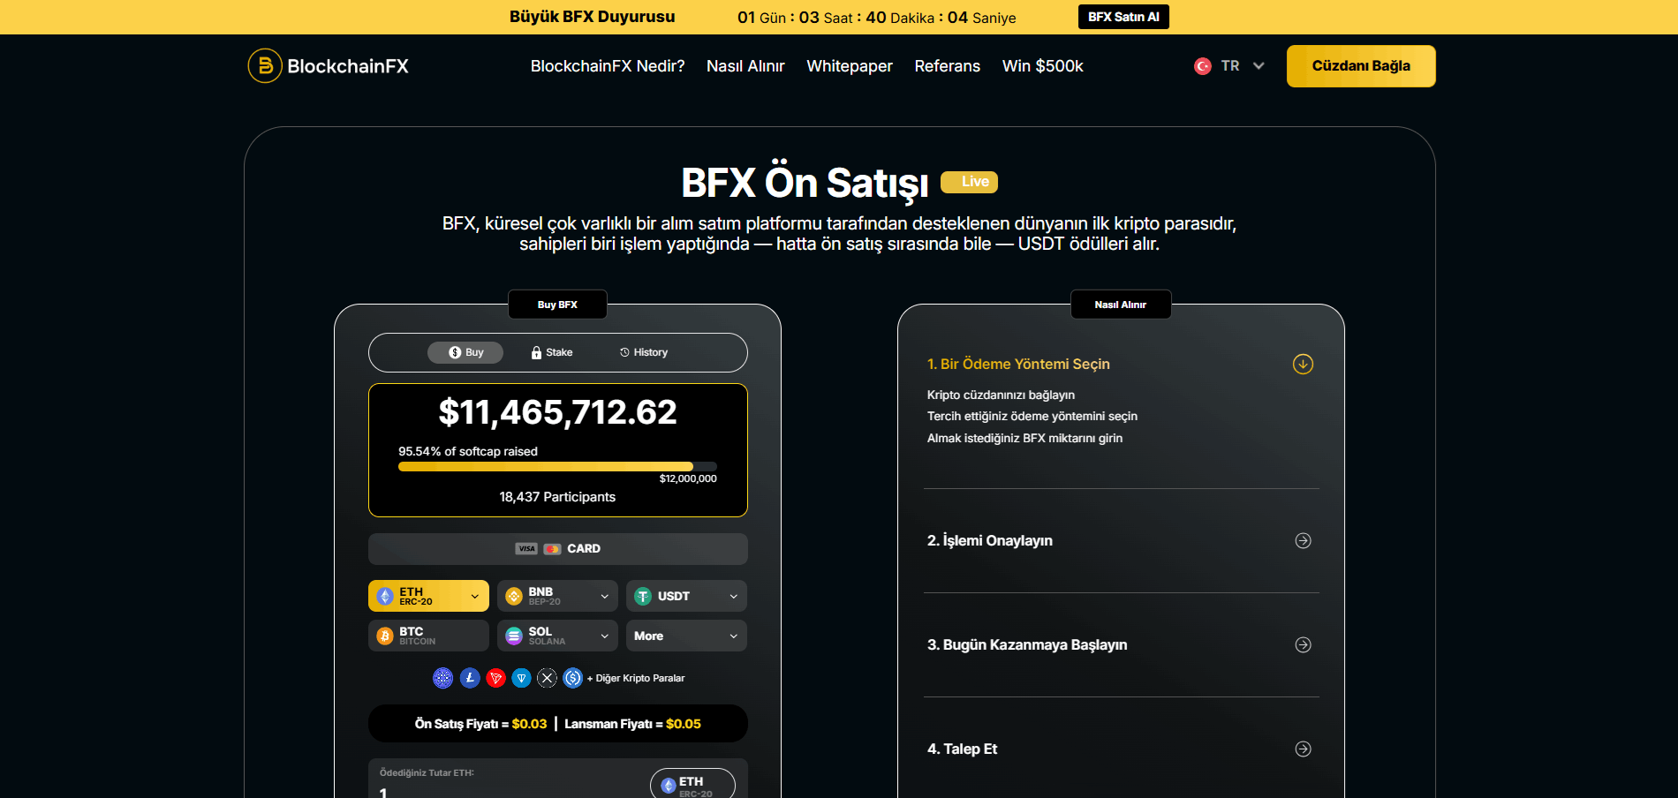The width and height of the screenshot is (1678, 798).
Task: Expand step 2 İşlemi Onaylayın
Action: coord(1303,540)
